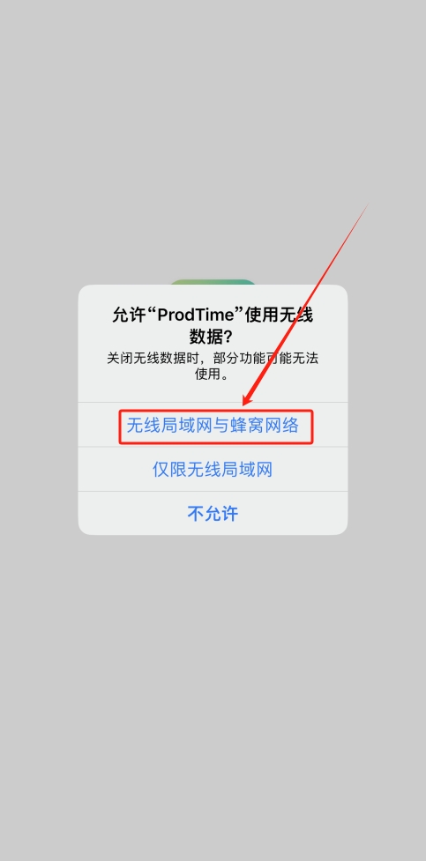426x861 pixels.
Task: Choose 仅限无线局域网 option
Action: coord(213,470)
